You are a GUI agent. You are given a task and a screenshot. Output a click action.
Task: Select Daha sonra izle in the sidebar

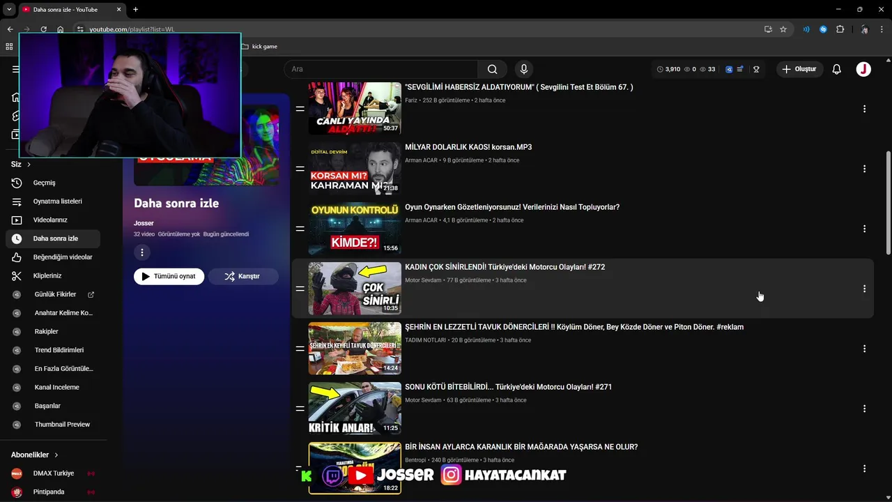[x=53, y=238]
